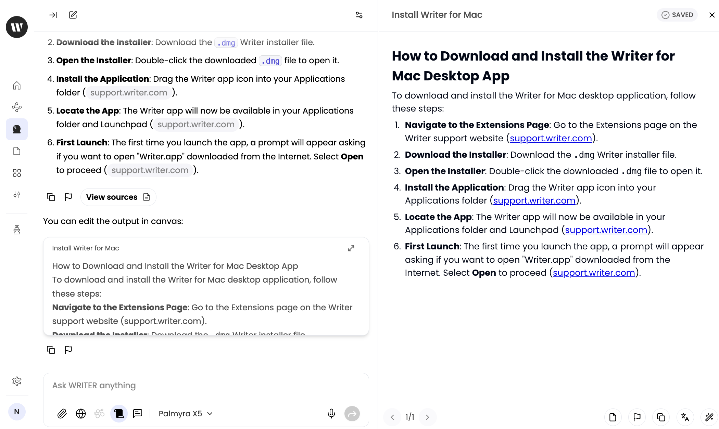The height and width of the screenshot is (429, 719).
Task: Go to next canvas version
Action: (x=427, y=417)
